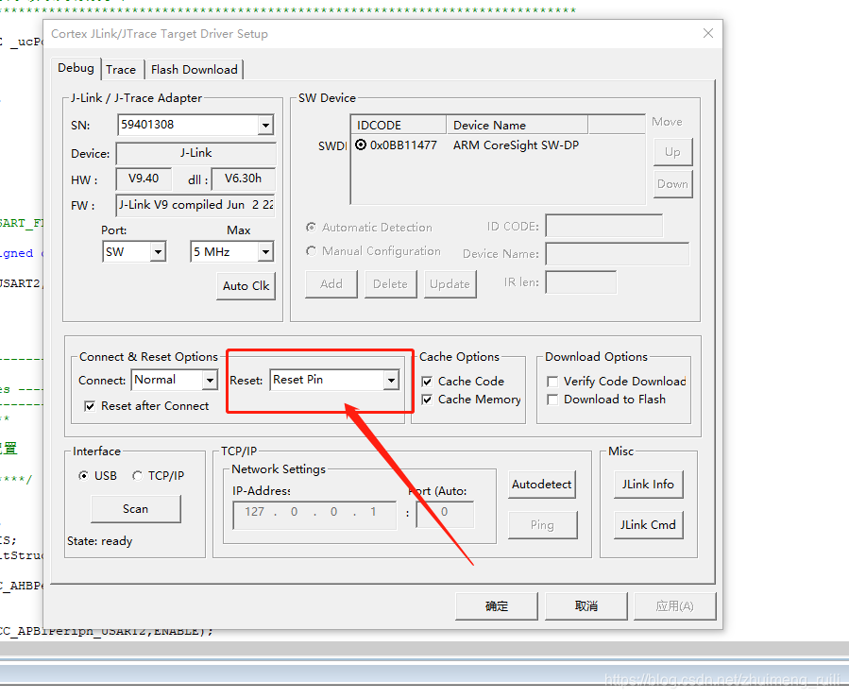
Task: Click the Delete device button
Action: pyautogui.click(x=390, y=284)
